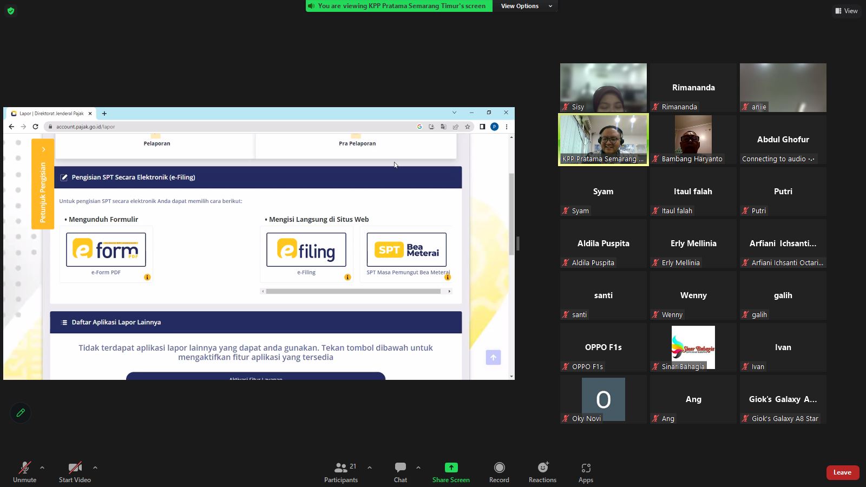Click the green encryption shield icon
The width and height of the screenshot is (866, 487).
tap(11, 11)
